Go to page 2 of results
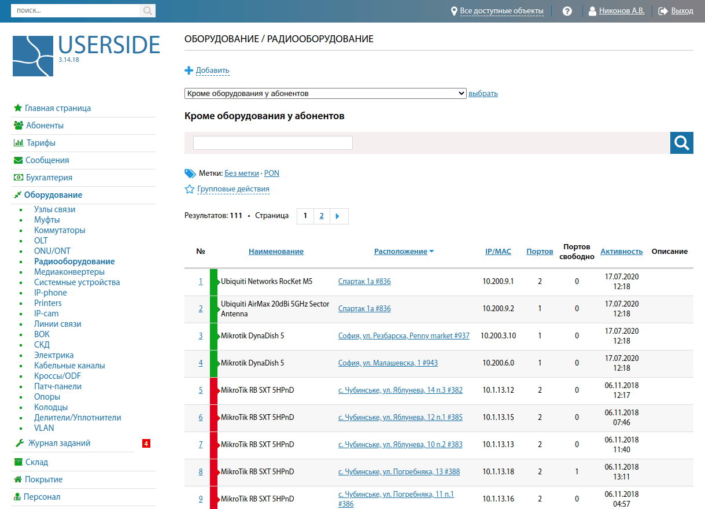 [322, 216]
